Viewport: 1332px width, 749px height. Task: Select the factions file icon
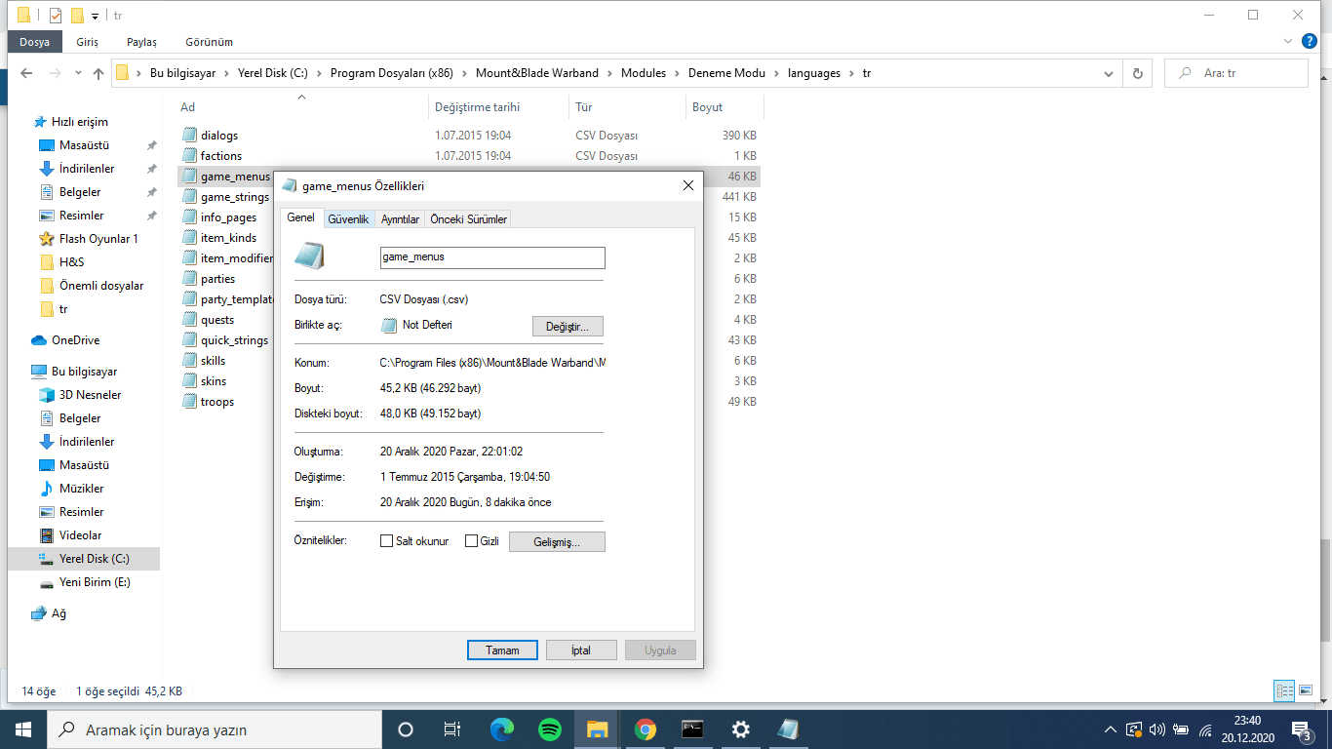[190, 155]
